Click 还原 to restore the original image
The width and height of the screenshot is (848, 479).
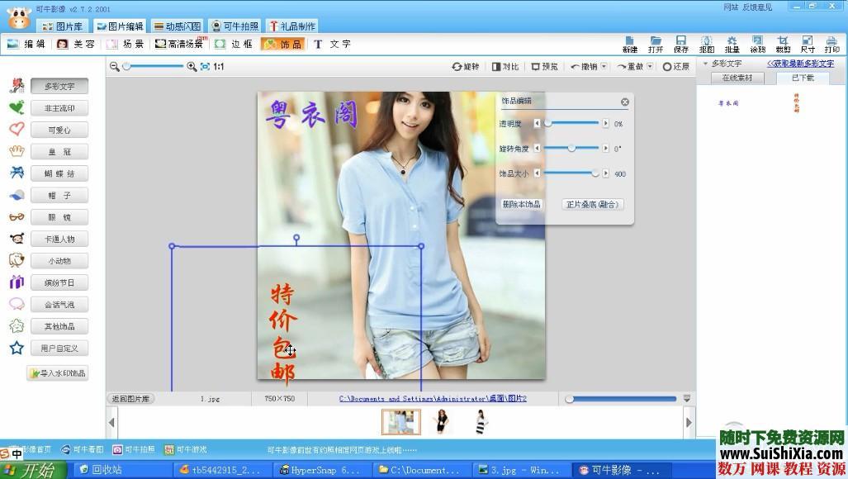click(x=675, y=66)
